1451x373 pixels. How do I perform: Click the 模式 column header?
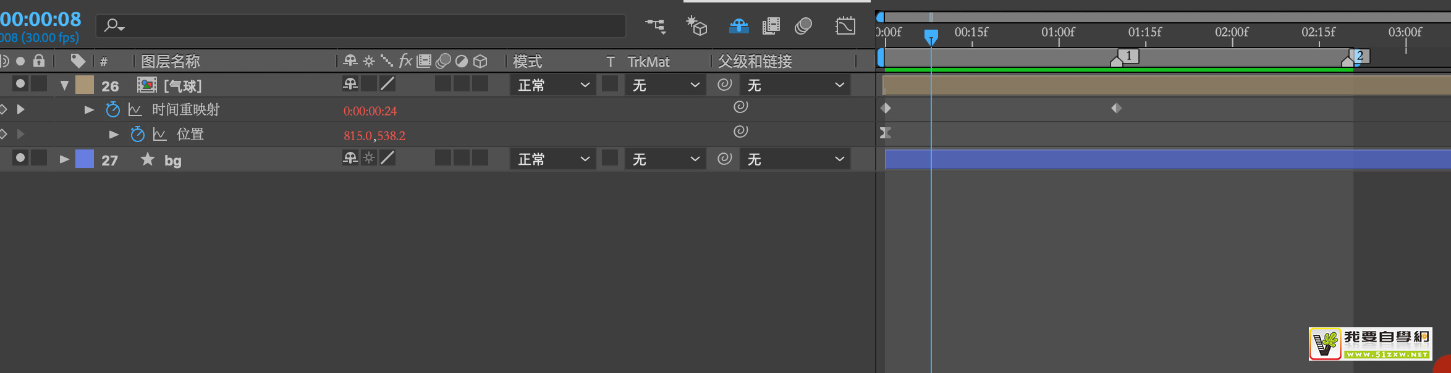[x=527, y=61]
